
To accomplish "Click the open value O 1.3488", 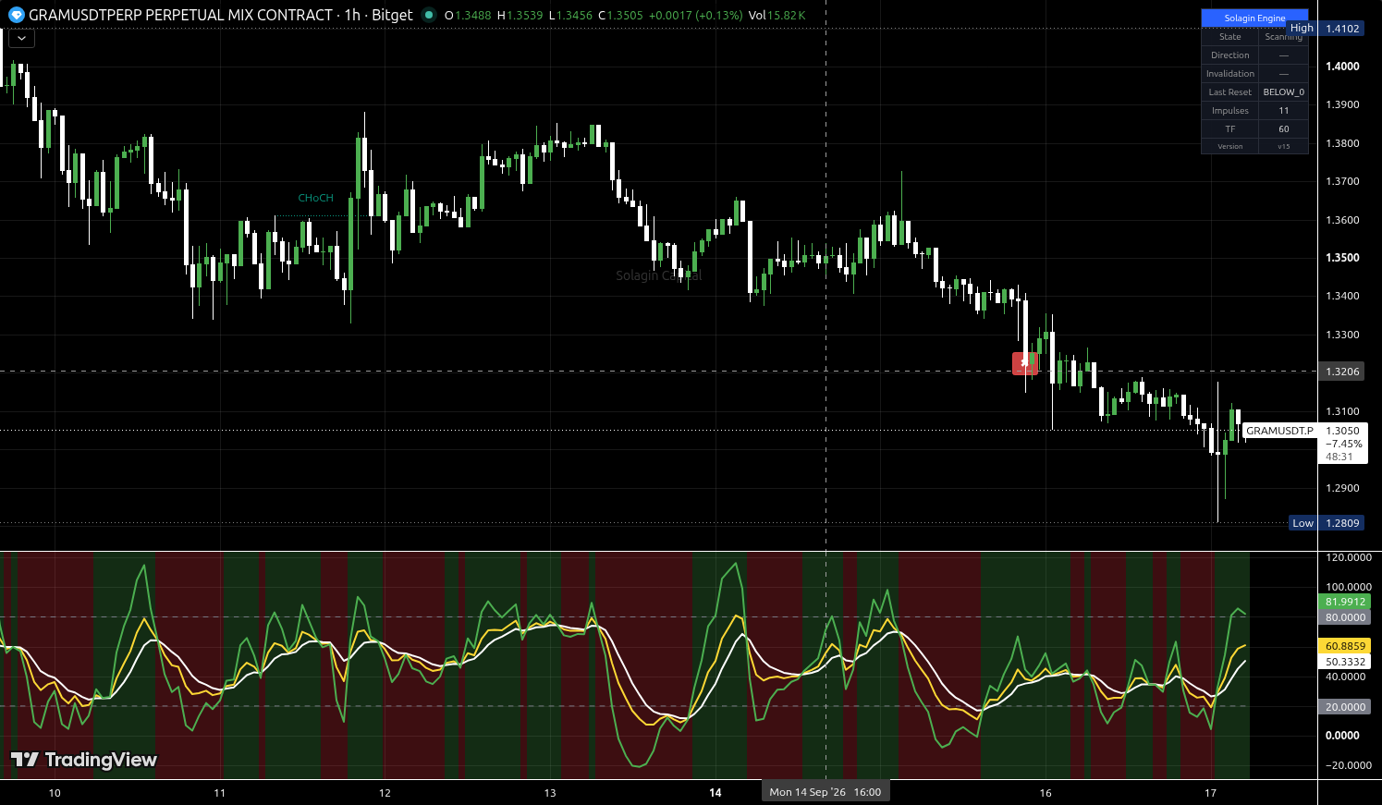I will (x=468, y=16).
